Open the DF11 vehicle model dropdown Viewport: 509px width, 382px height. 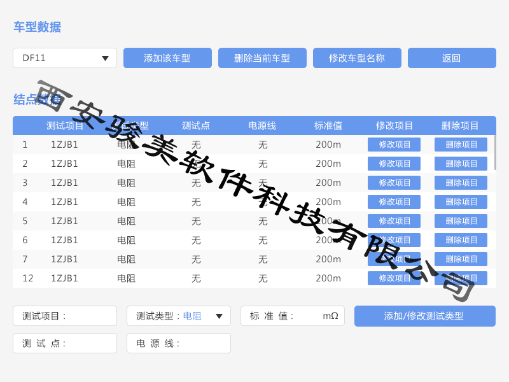point(65,58)
